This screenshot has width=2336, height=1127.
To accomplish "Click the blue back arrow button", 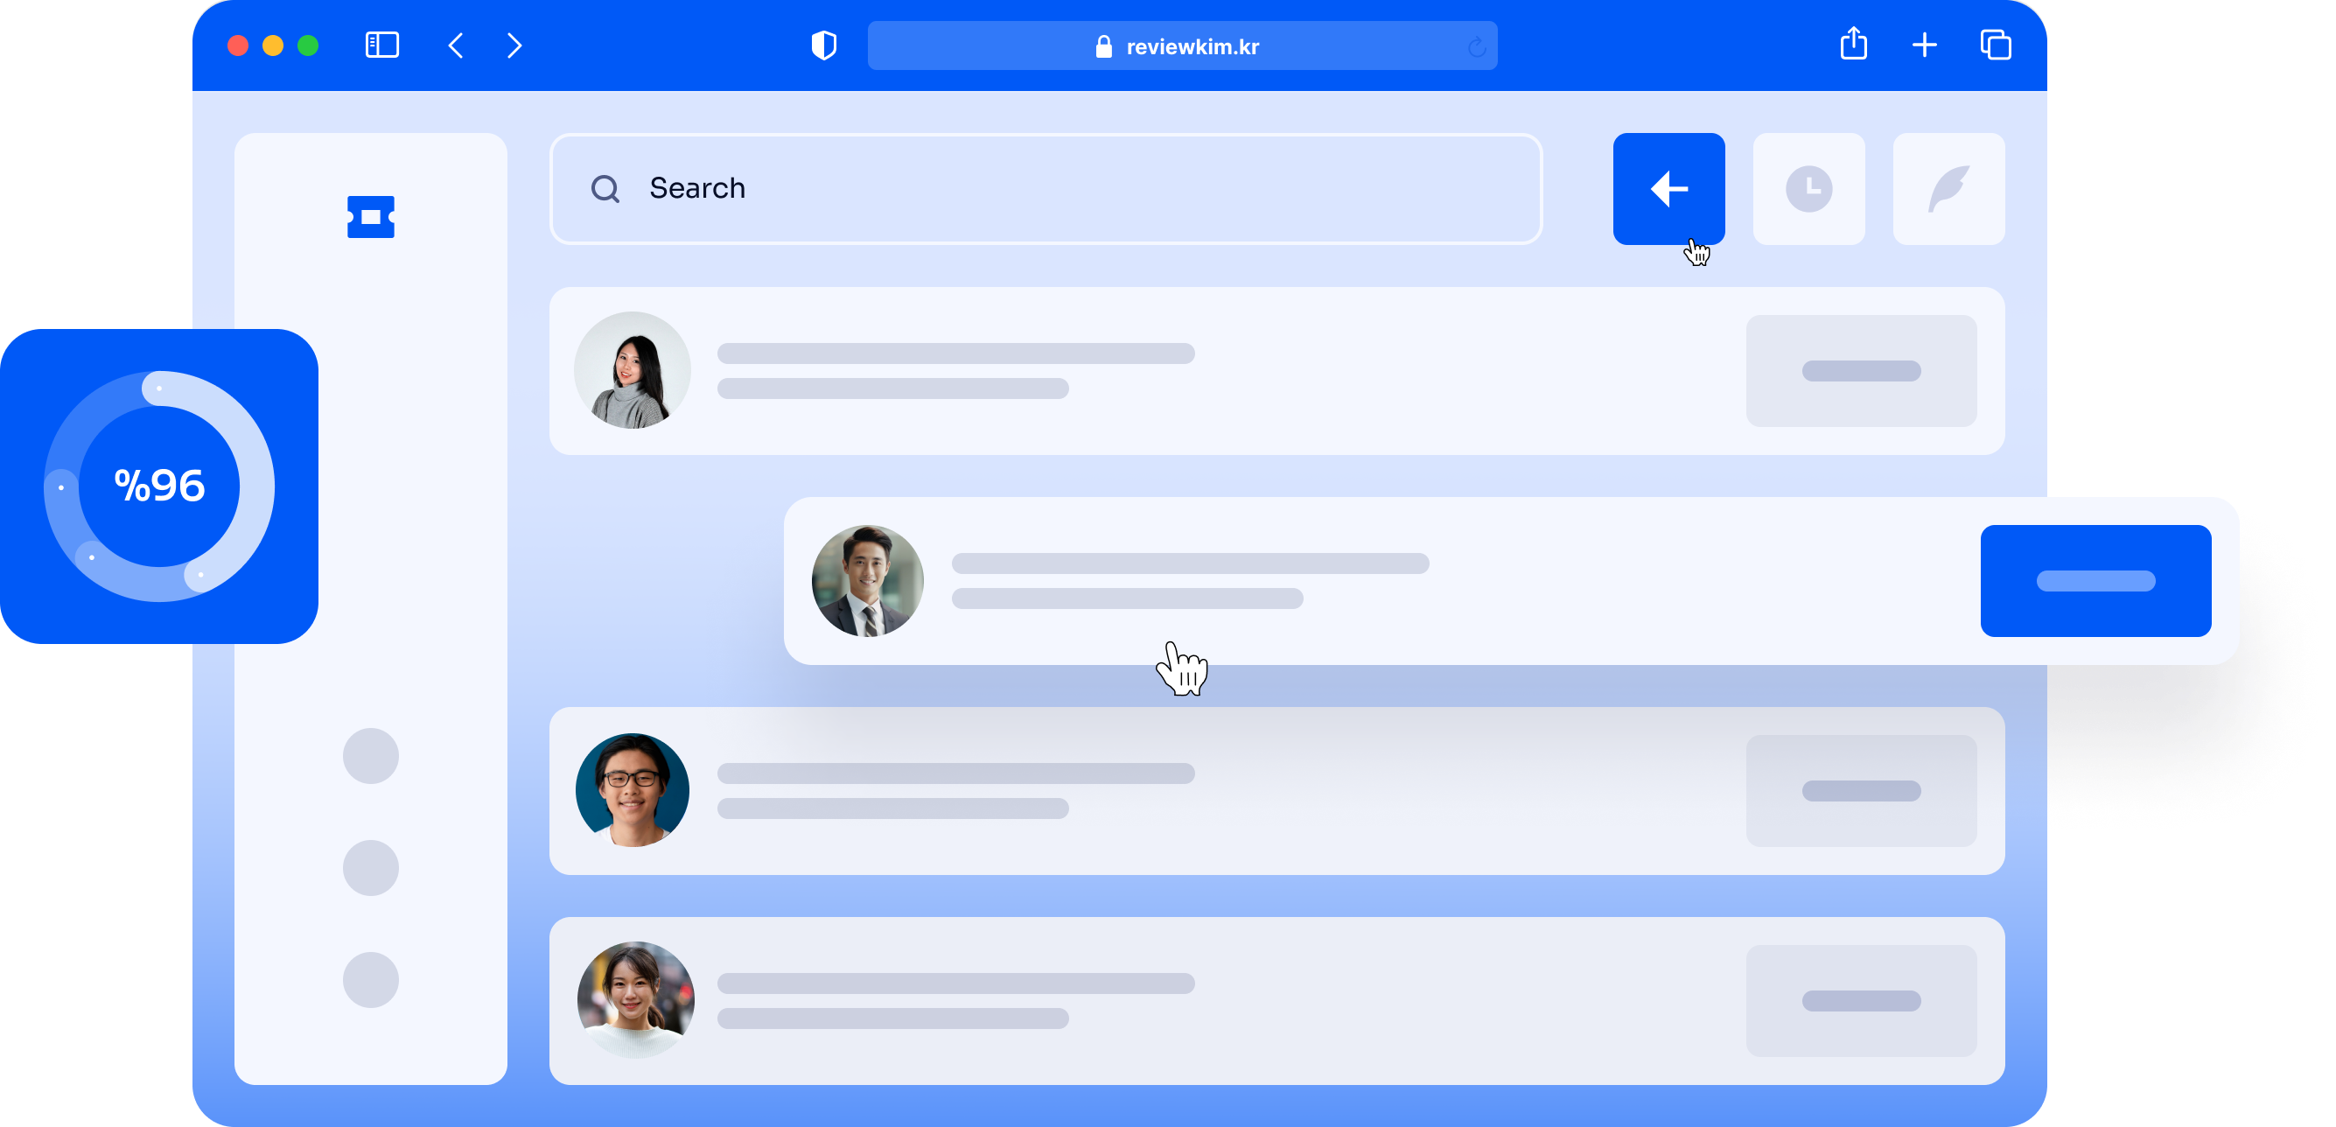I will [x=1668, y=189].
